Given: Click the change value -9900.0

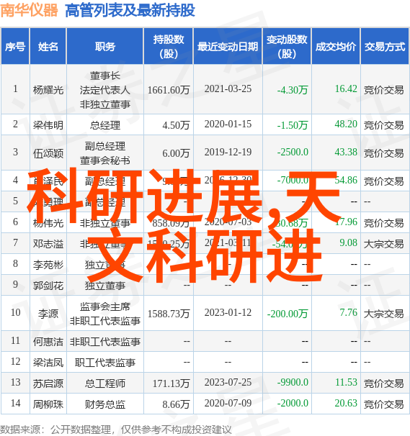Looking at the screenshot, I should [293, 382].
